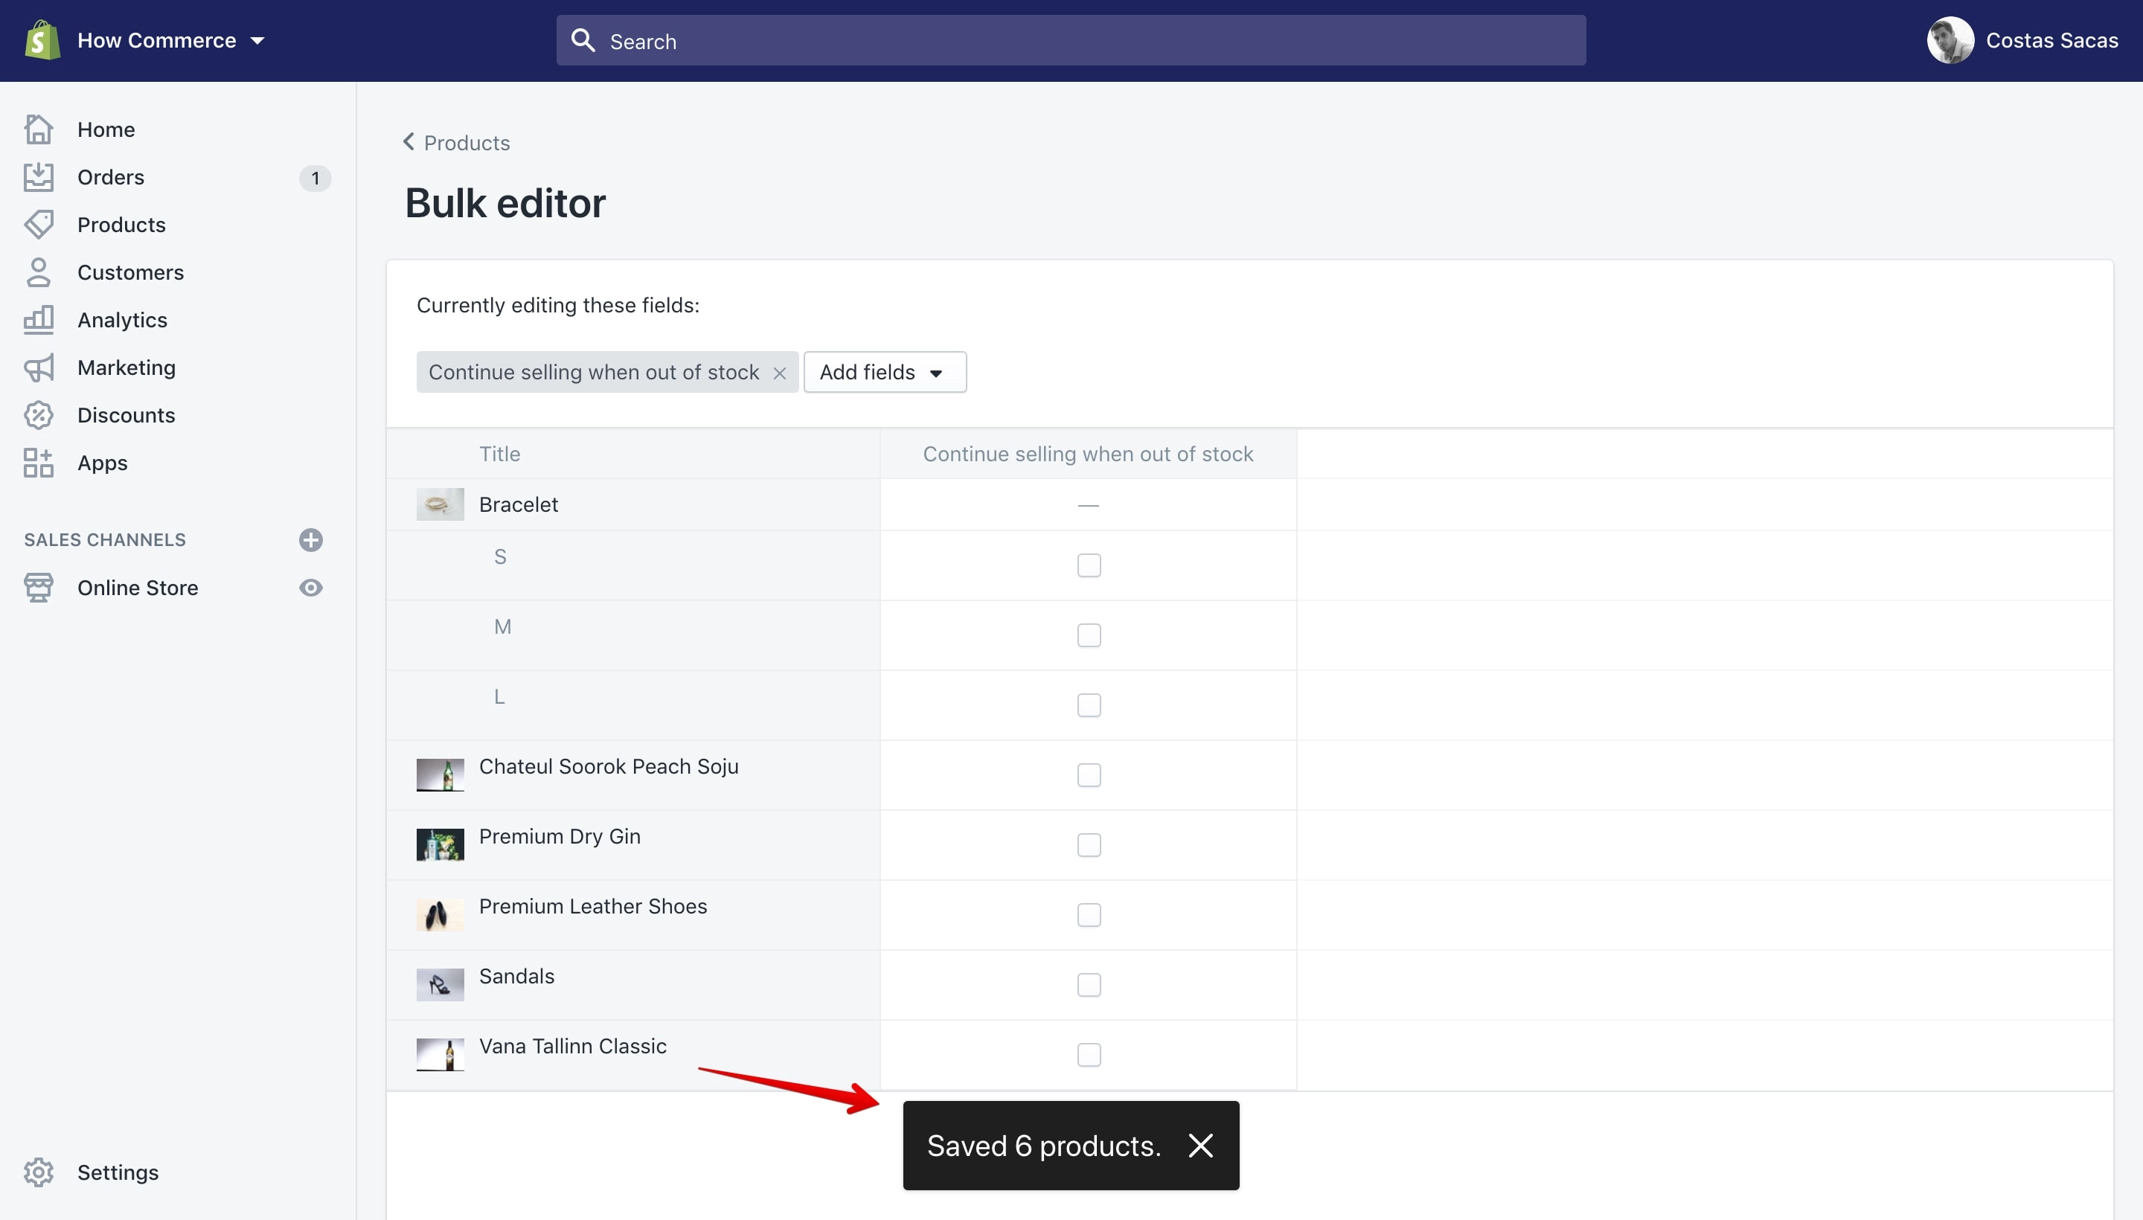Click the Orders count badge 1
The image size is (2143, 1220).
point(315,178)
